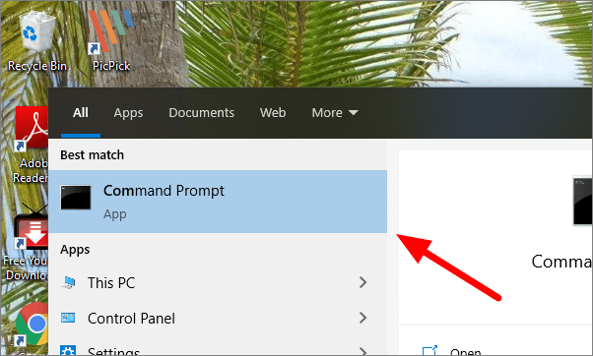The width and height of the screenshot is (593, 356).
Task: Expand the Settings result chevron
Action: [x=362, y=351]
